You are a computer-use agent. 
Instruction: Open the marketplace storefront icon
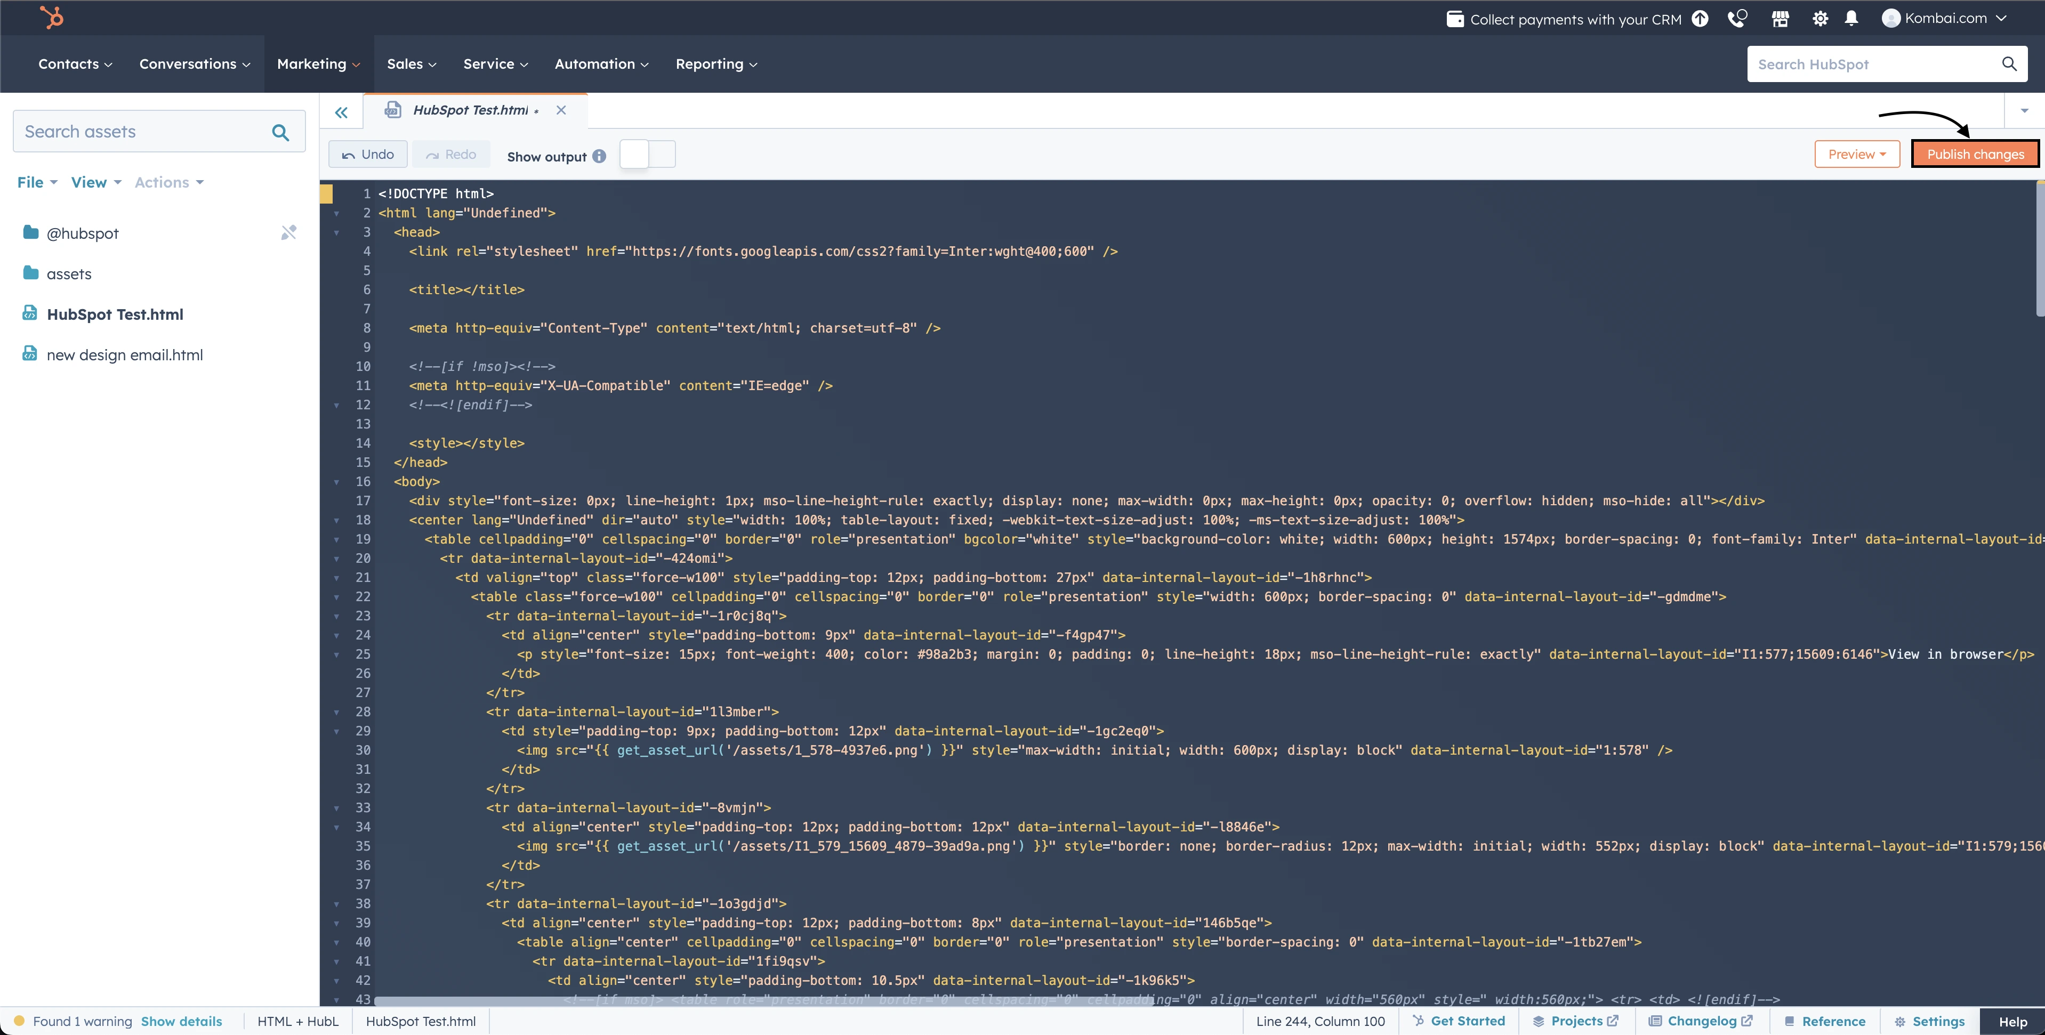[1780, 18]
